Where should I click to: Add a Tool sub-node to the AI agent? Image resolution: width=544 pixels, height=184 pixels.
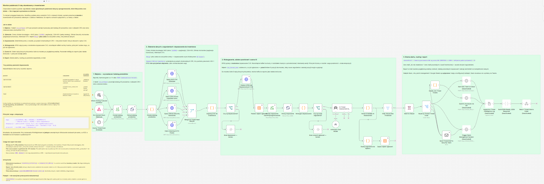click(348, 118)
